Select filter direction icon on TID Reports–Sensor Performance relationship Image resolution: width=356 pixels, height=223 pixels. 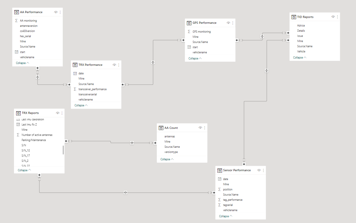(266, 71)
